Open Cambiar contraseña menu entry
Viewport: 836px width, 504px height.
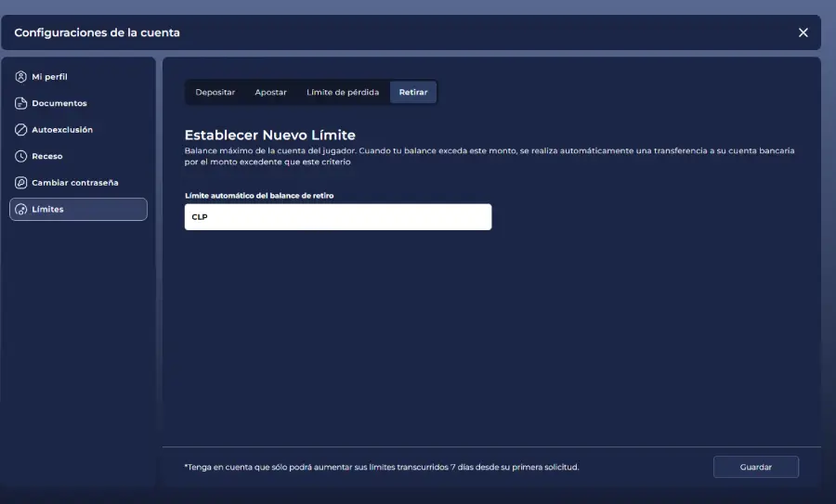tap(75, 183)
